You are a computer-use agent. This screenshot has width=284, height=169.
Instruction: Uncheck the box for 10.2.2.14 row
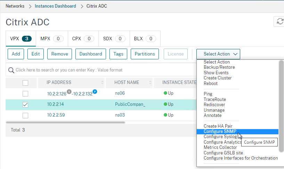tap(25, 105)
